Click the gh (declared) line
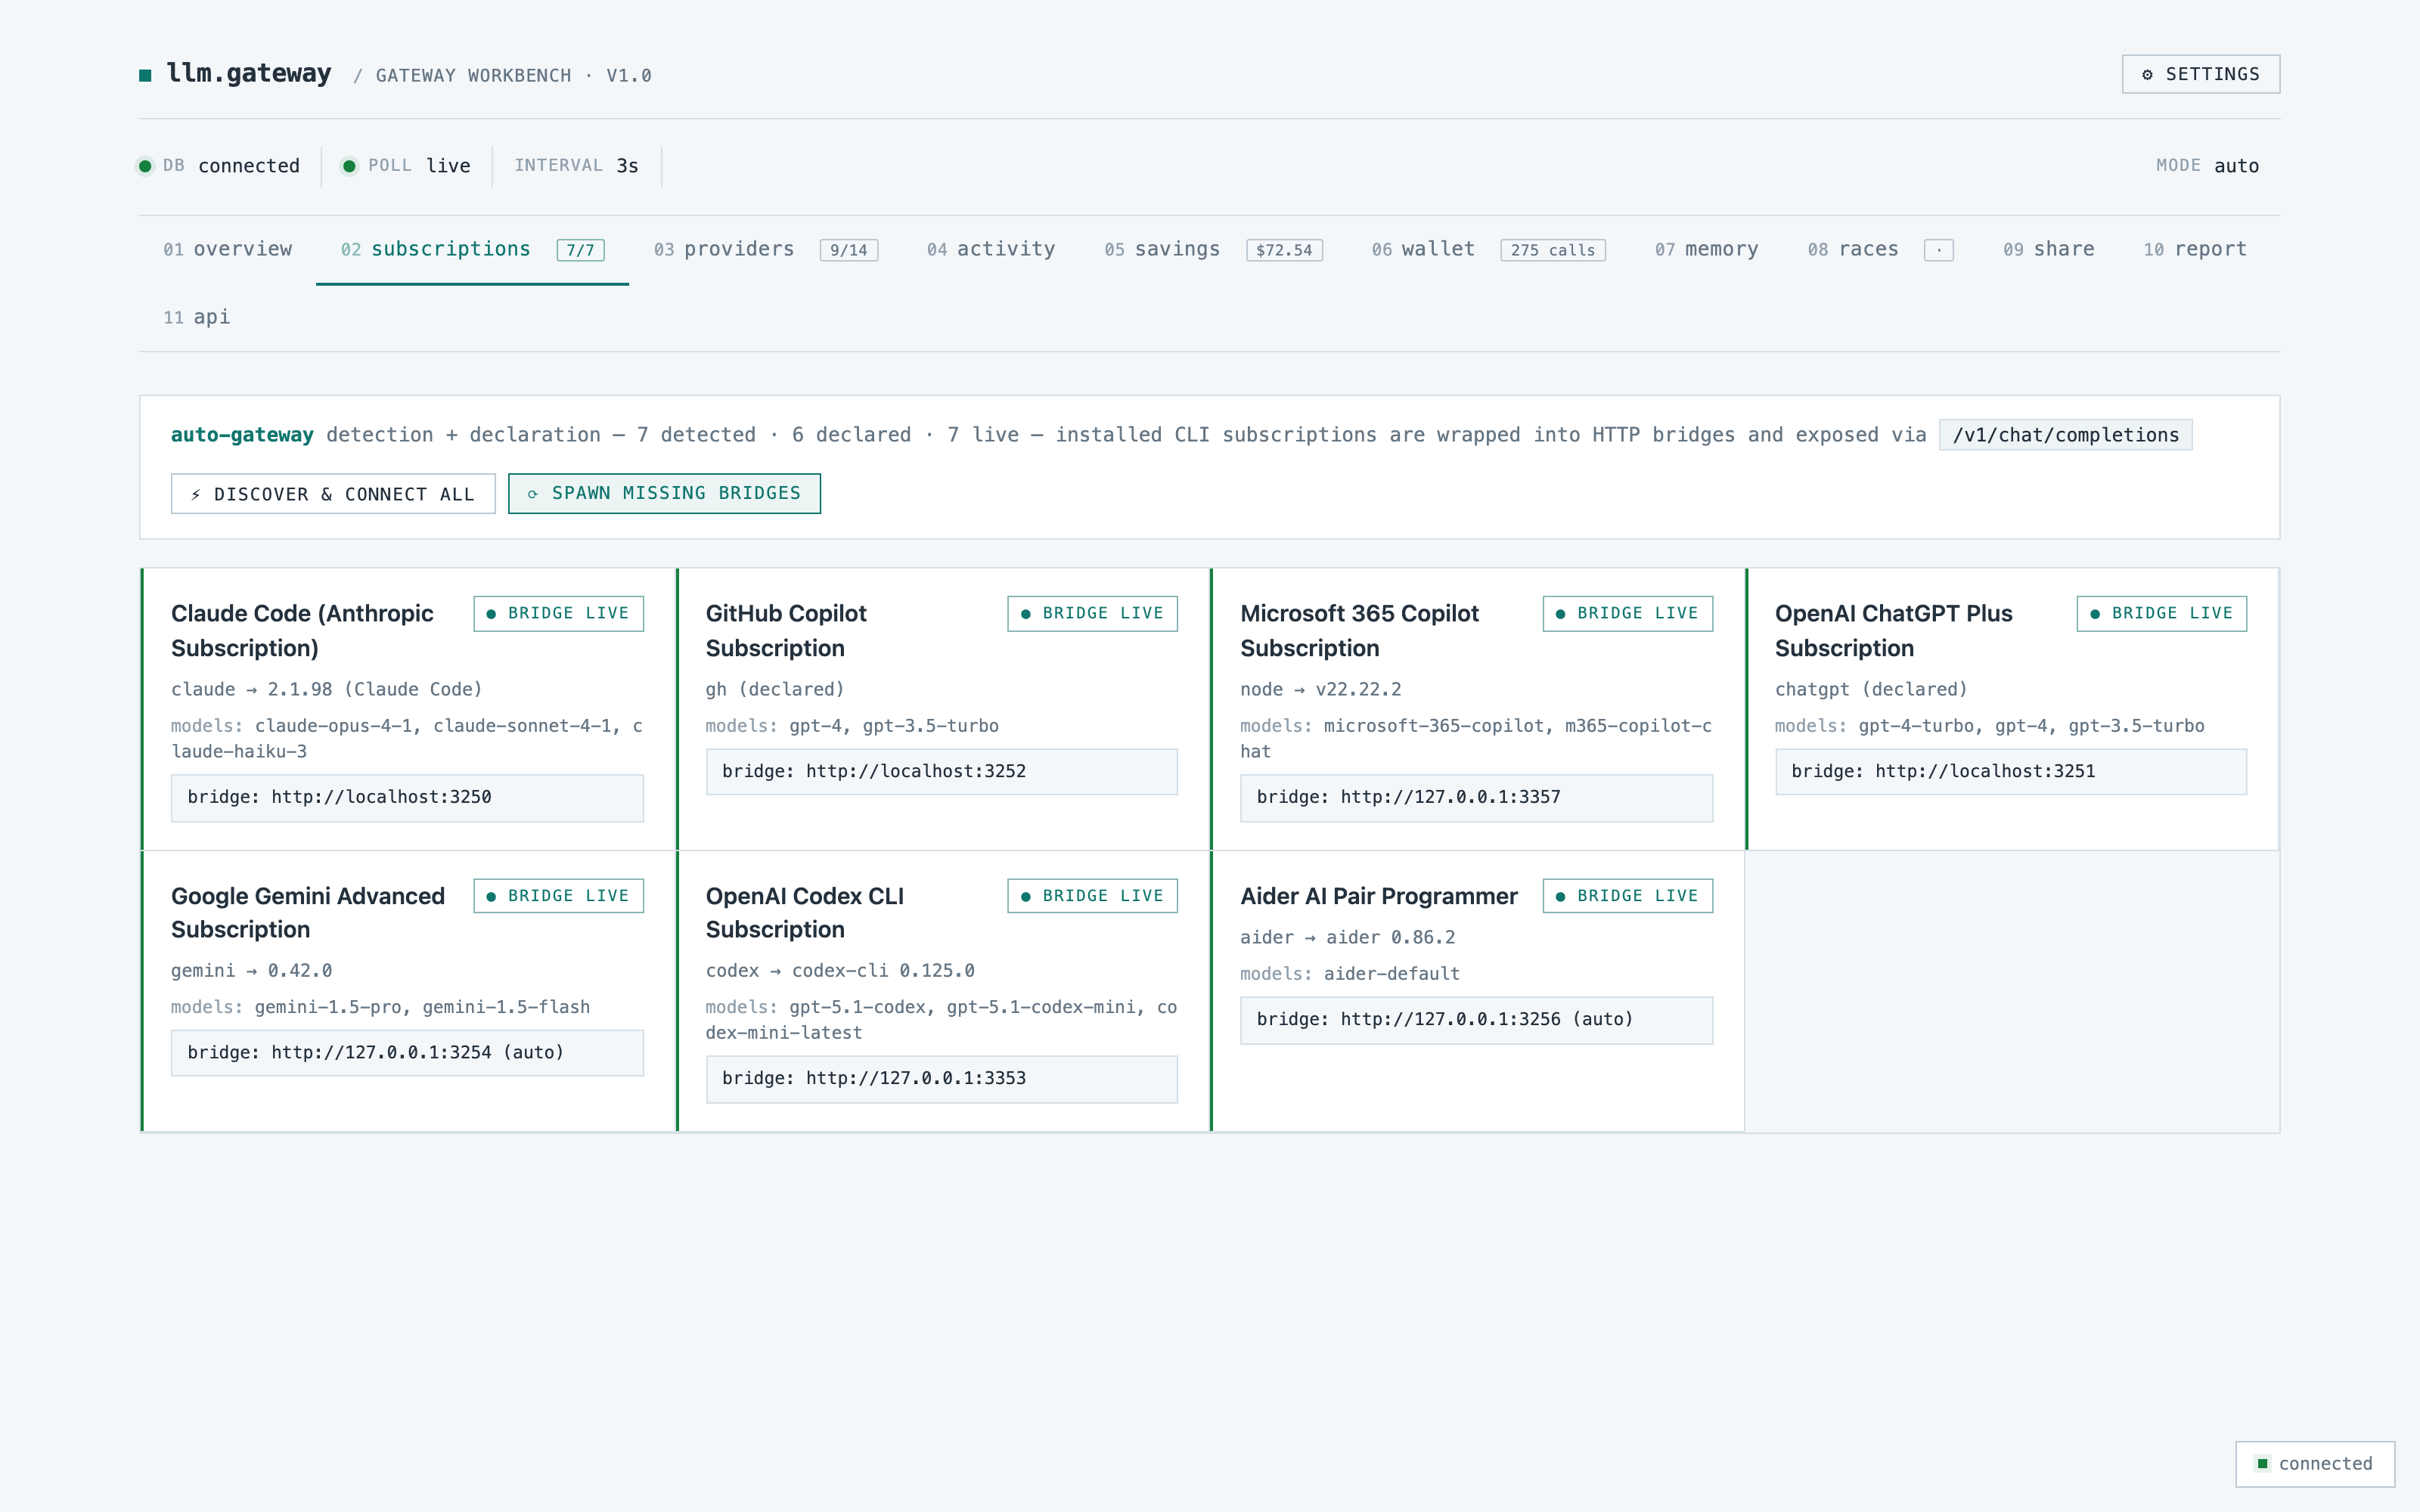 pos(775,689)
